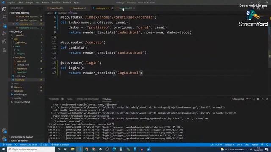The width and height of the screenshot is (271, 152).
Task: Open the Explorer panel more actions ellipsis
Action: pyautogui.click(x=41, y=8)
